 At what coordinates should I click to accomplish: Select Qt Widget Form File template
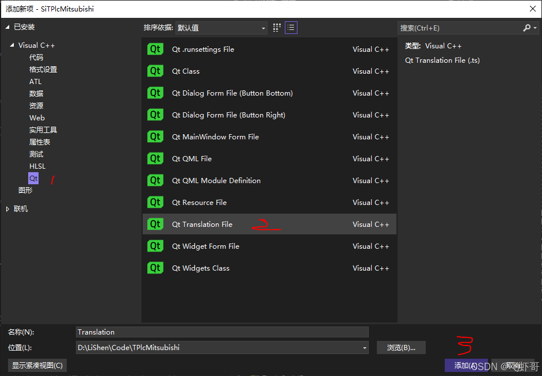[269, 246]
